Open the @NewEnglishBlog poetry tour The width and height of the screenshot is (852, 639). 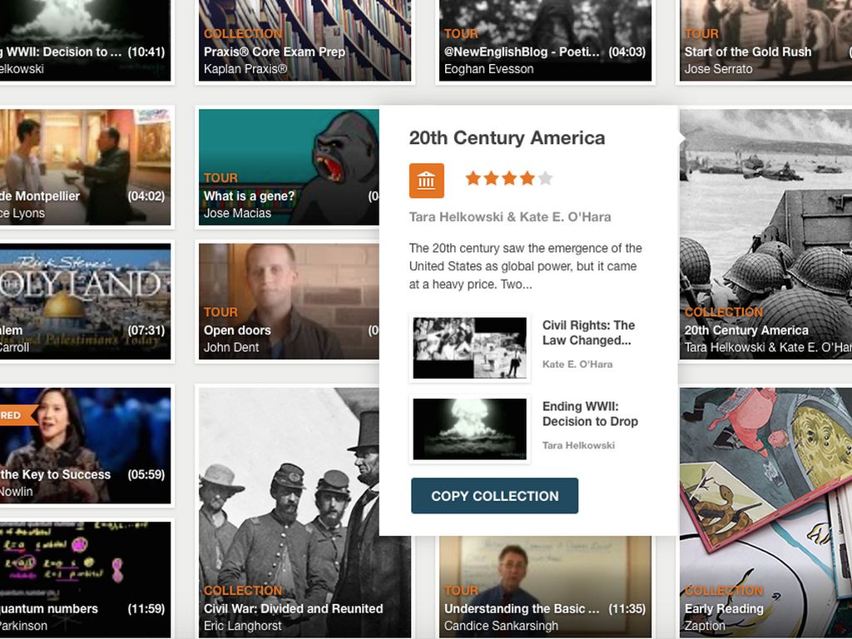(x=545, y=42)
